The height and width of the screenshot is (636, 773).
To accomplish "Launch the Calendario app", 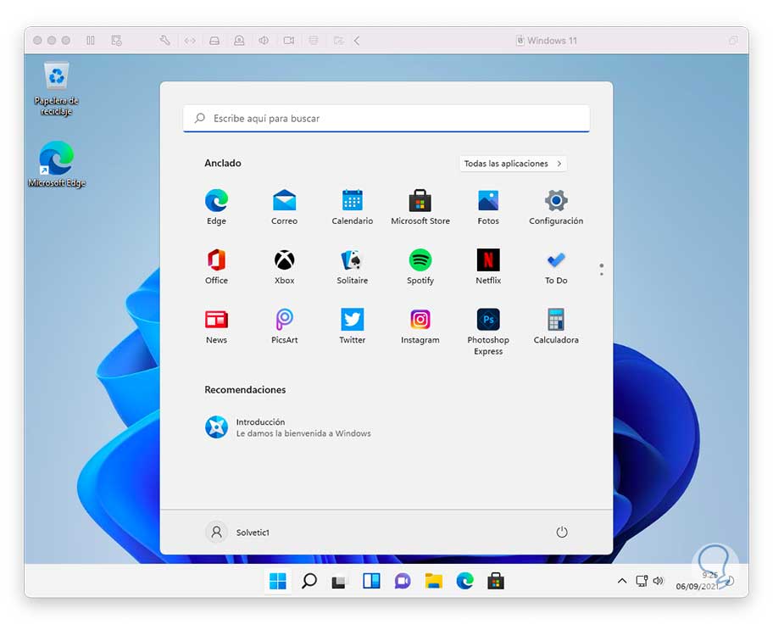I will 352,207.
